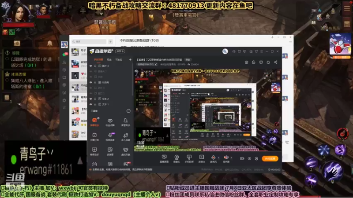Add a 多媒体 media source
This screenshot has height=198, width=353.
(x=202, y=159)
